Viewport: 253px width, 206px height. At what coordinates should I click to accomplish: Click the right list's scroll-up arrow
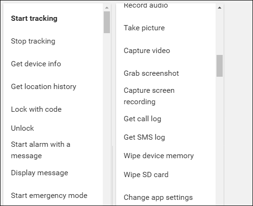click(x=219, y=8)
